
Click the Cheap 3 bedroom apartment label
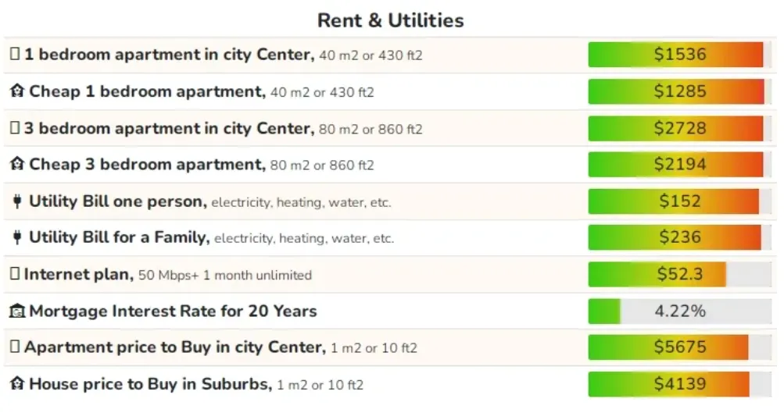[x=147, y=164]
